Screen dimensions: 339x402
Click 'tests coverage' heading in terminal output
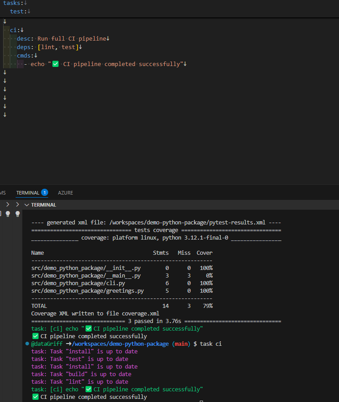(x=156, y=230)
